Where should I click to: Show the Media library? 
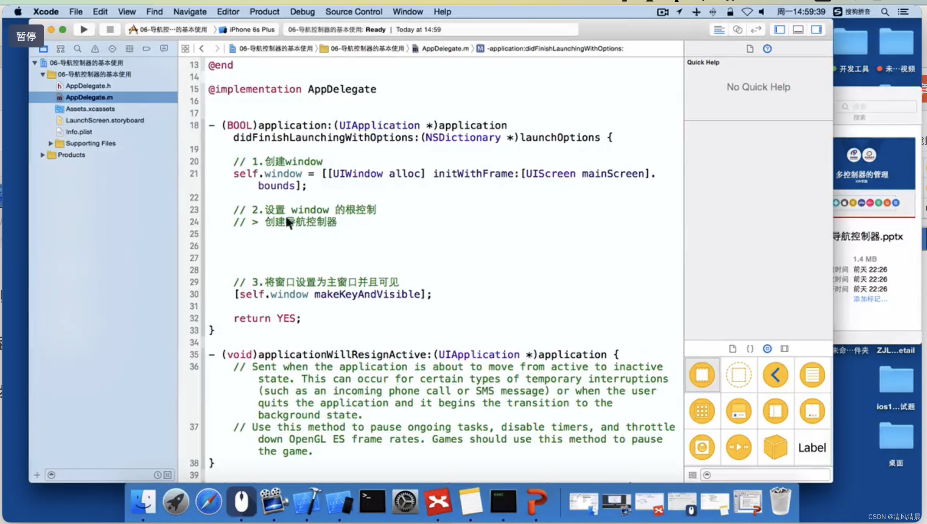pyautogui.click(x=785, y=349)
